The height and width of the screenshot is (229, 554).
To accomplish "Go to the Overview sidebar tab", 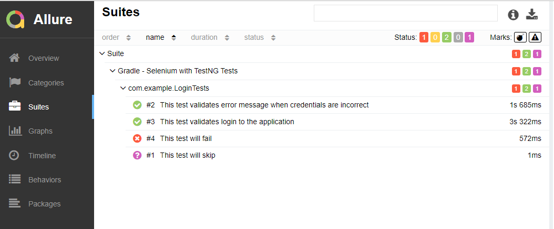I will [x=44, y=58].
